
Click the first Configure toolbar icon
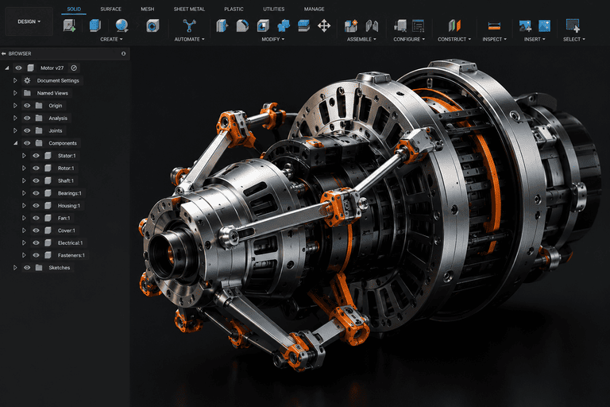[400, 25]
